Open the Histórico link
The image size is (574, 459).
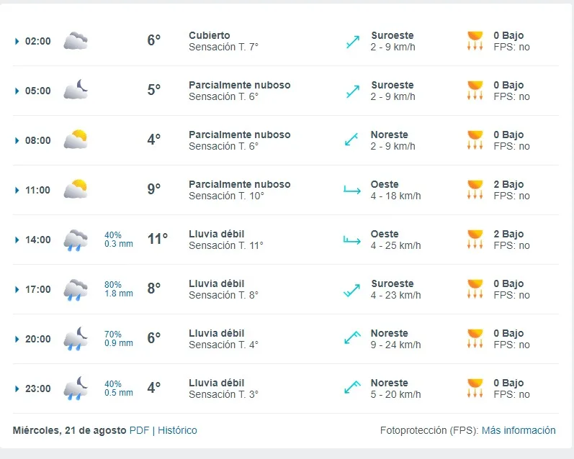pos(177,430)
